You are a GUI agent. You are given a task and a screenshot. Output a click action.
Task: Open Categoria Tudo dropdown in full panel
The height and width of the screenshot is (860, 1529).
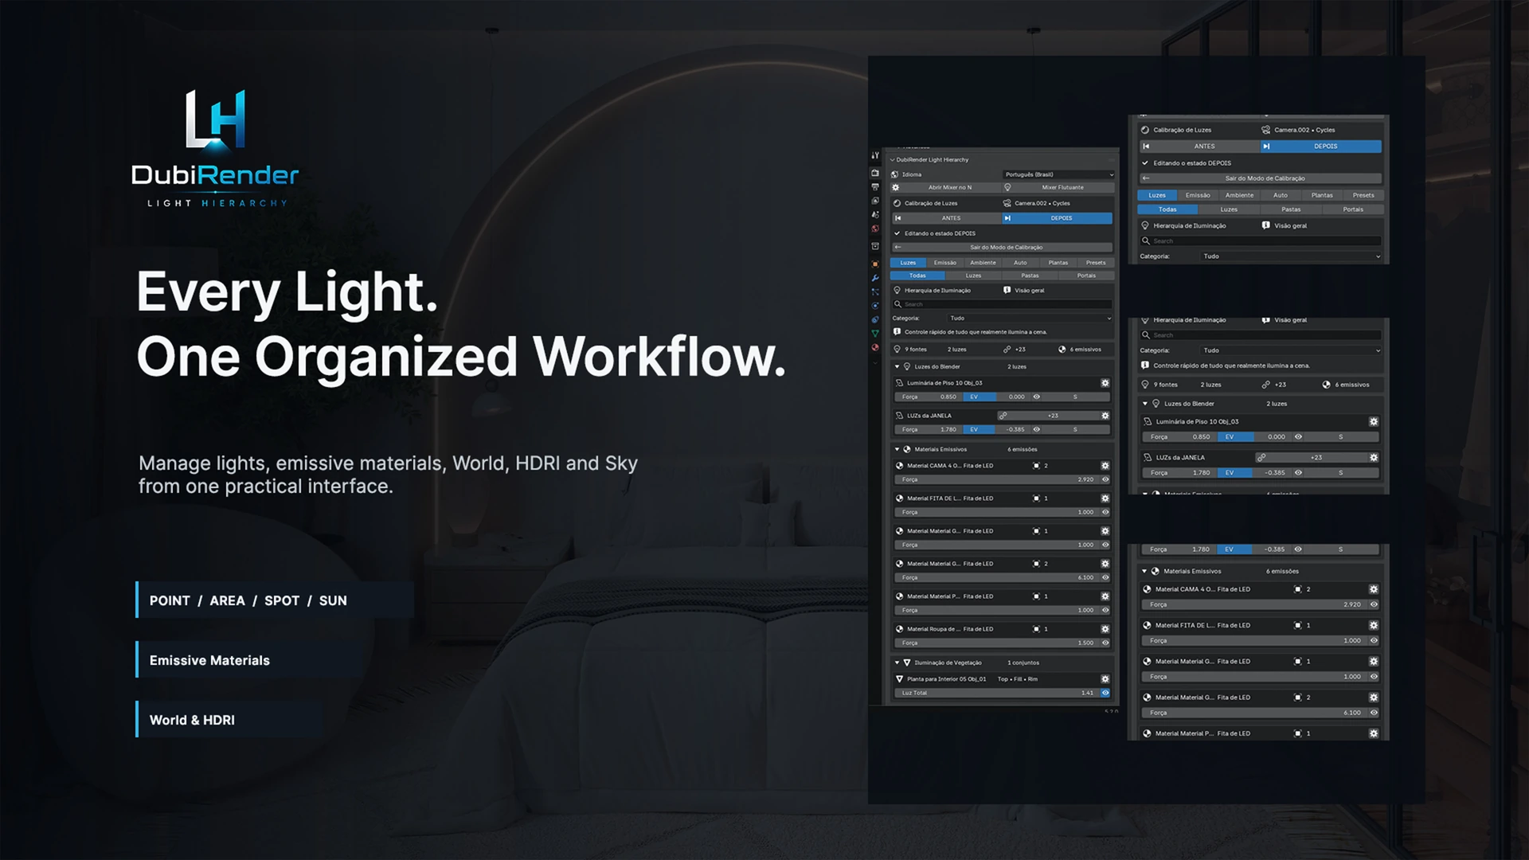(1030, 319)
